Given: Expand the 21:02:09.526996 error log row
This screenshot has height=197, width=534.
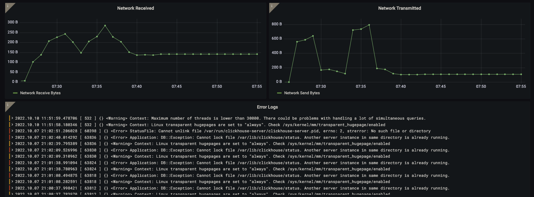Looking at the screenshot, I should coord(12,150).
